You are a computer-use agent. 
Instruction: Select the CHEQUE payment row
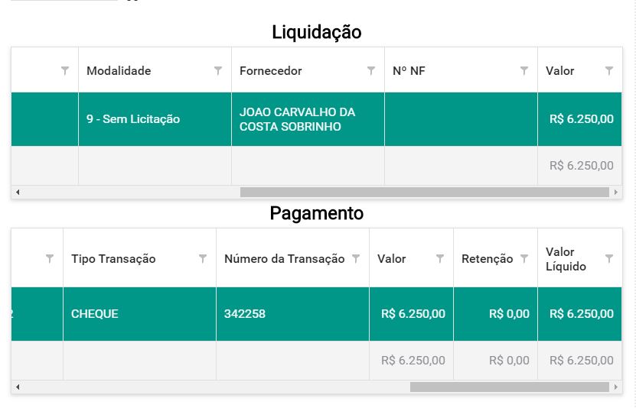(x=316, y=314)
